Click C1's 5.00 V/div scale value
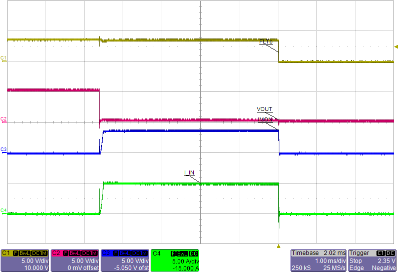The width and height of the screenshot is (399, 273). 35,261
